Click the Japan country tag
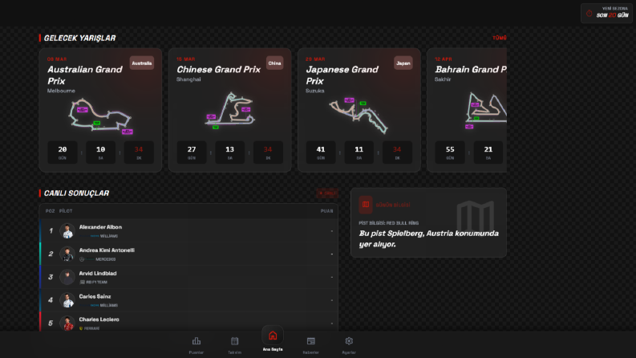Screen dimensions: 636x358 pyautogui.click(x=403, y=63)
